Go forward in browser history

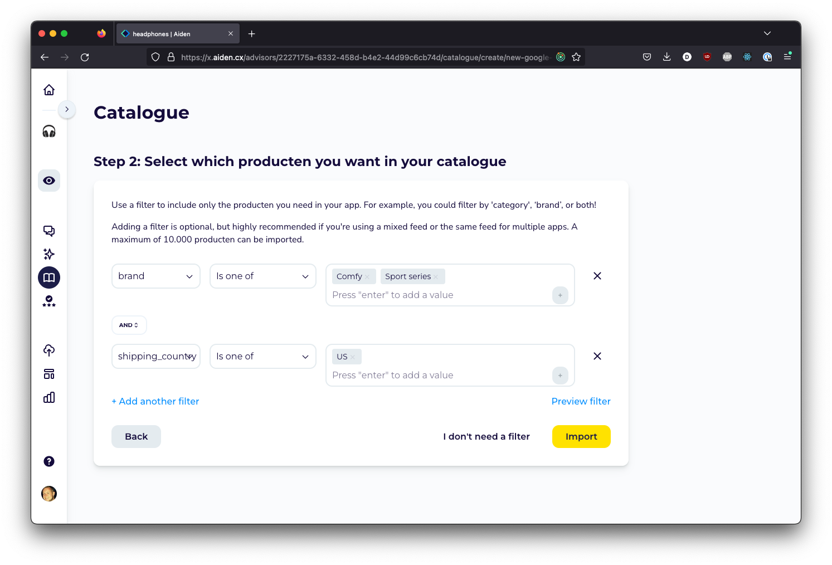[65, 57]
